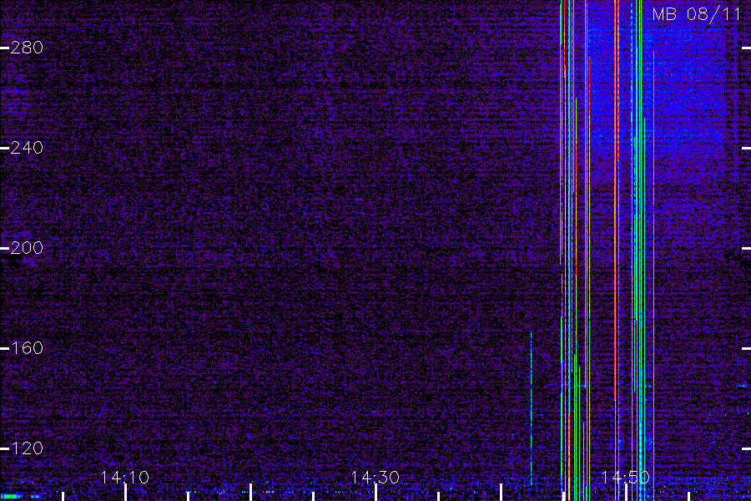Click the 120 frequency axis label
Screen dimensions: 751x501
point(27,448)
